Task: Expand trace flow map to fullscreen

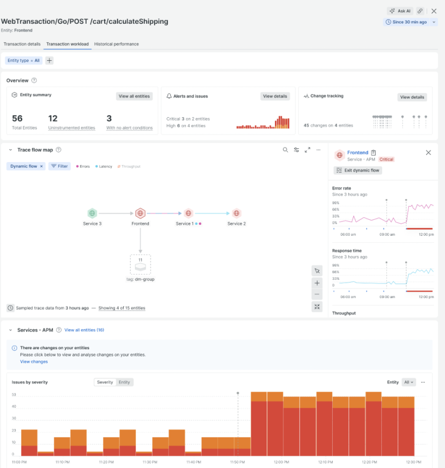Action: click(x=308, y=150)
